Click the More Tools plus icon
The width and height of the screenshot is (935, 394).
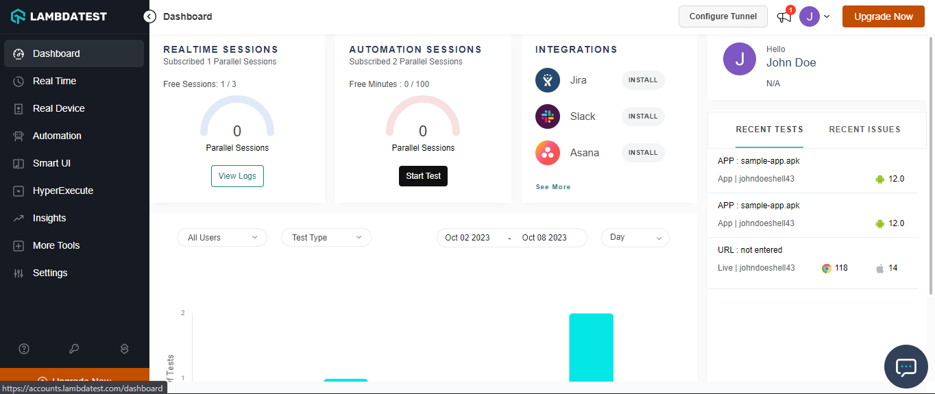19,245
